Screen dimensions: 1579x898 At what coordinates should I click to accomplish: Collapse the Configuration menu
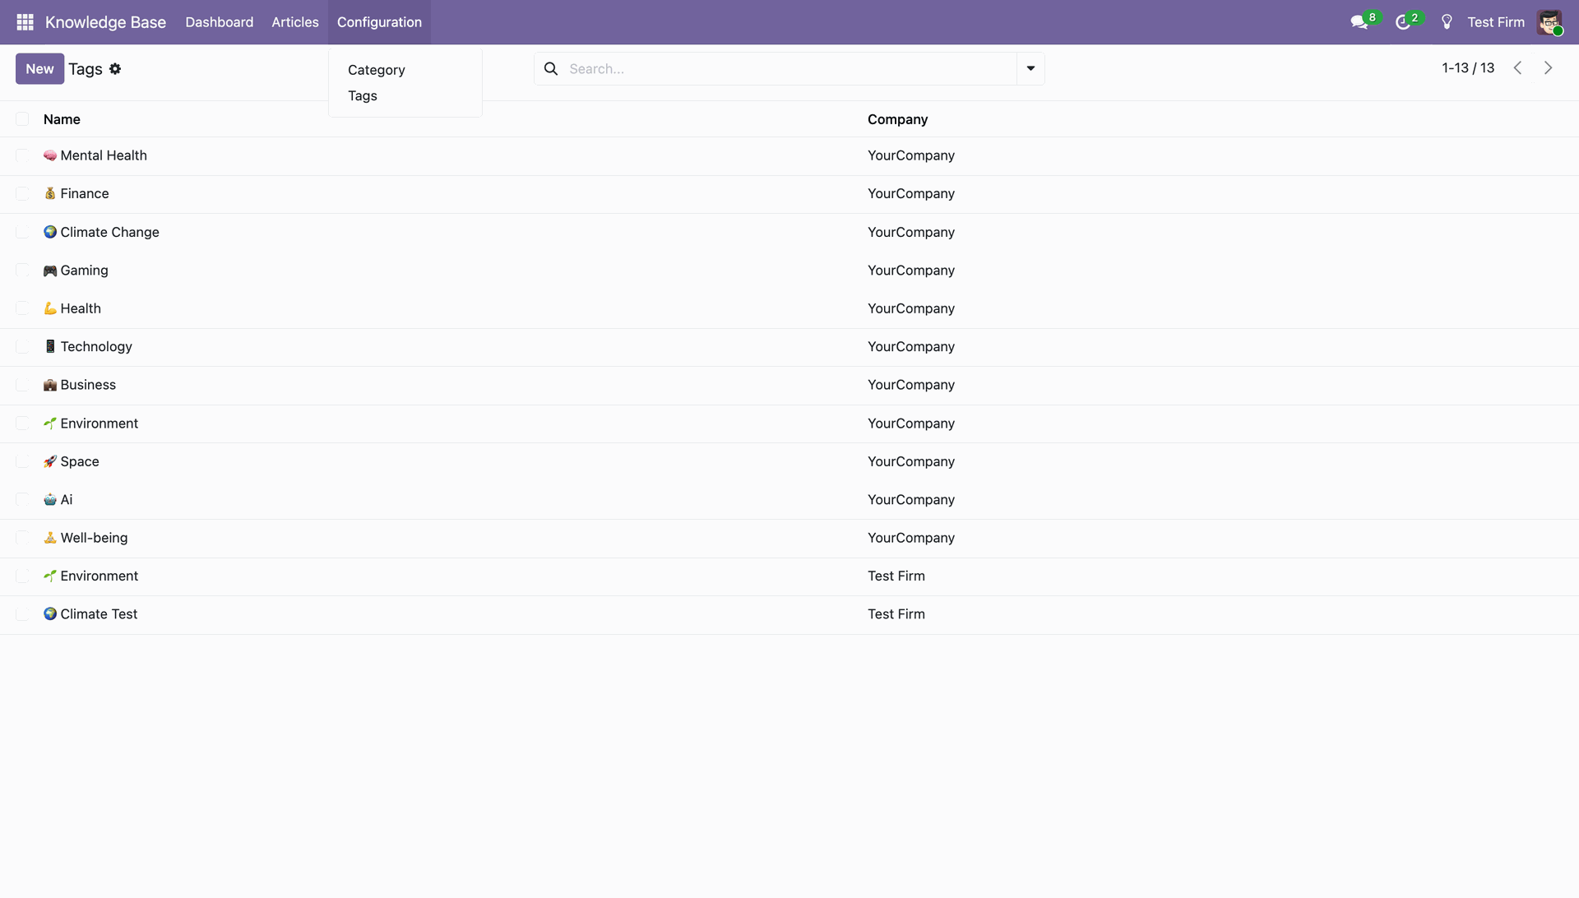[379, 22]
